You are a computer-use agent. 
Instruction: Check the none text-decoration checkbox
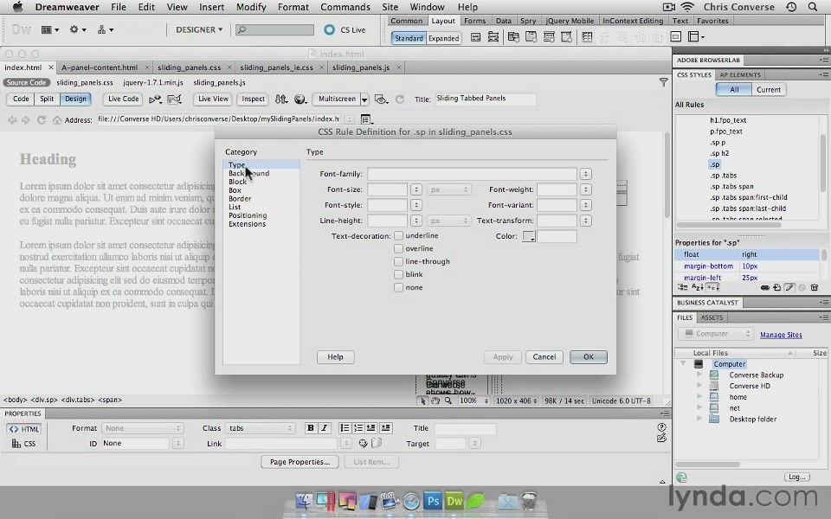398,287
